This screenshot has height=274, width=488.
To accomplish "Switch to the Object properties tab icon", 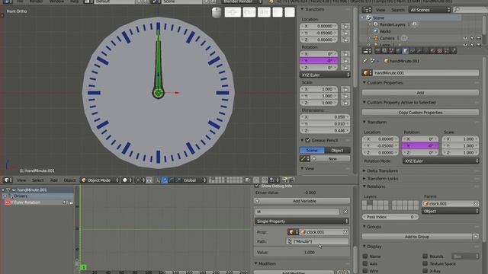I will (x=405, y=51).
